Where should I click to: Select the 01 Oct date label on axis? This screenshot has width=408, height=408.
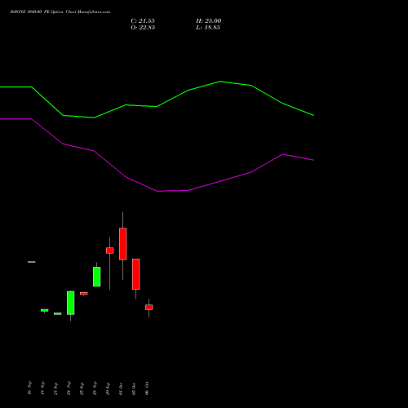(x=121, y=388)
